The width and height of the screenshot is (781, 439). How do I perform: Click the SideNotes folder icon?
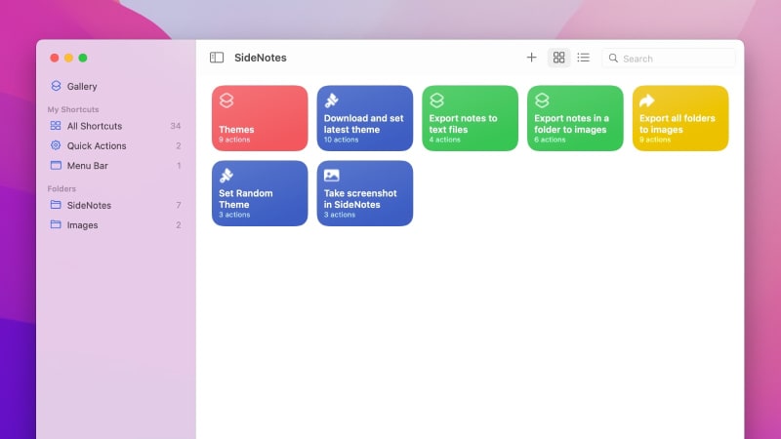(x=56, y=205)
